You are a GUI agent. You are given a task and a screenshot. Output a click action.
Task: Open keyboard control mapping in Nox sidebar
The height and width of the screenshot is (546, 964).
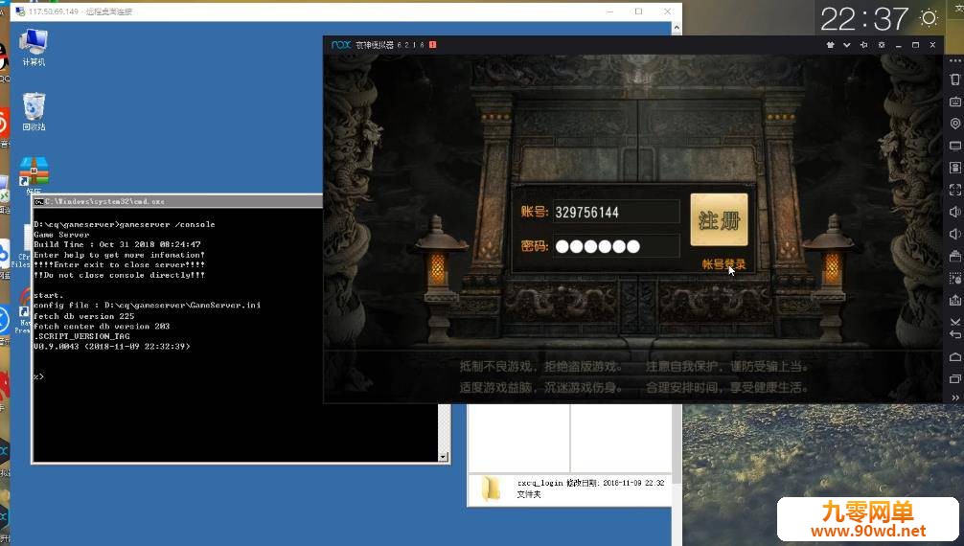click(954, 102)
